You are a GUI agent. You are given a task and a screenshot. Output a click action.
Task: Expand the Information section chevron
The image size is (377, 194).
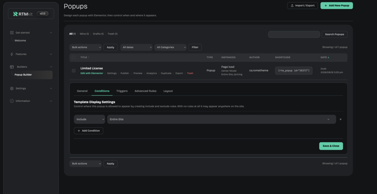tap(51, 101)
